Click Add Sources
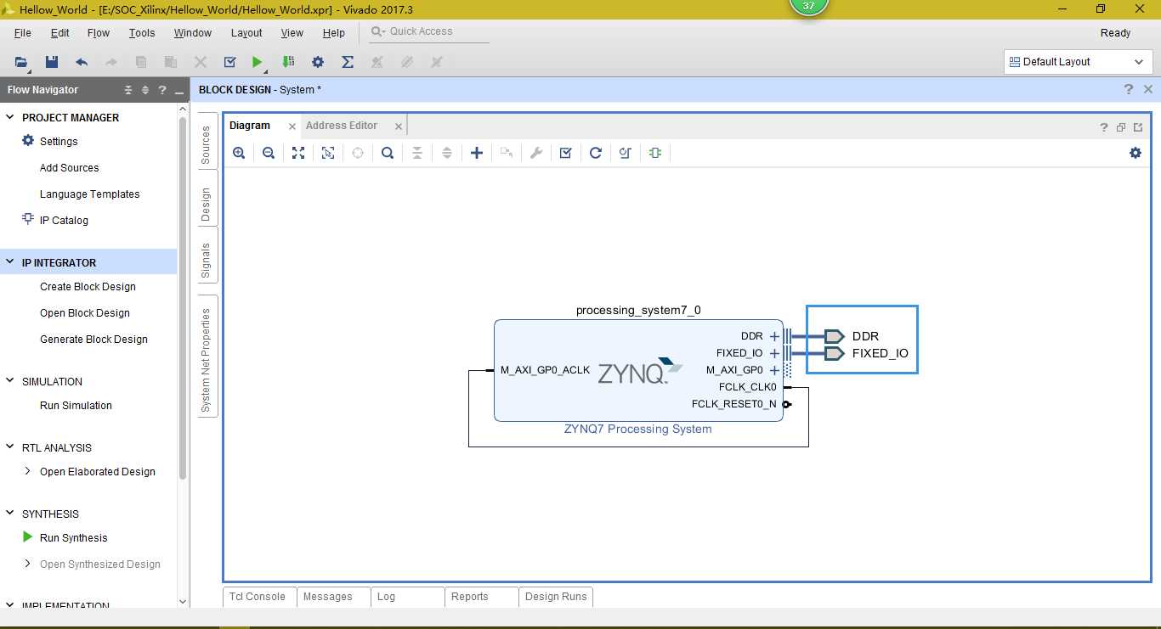 pos(69,168)
